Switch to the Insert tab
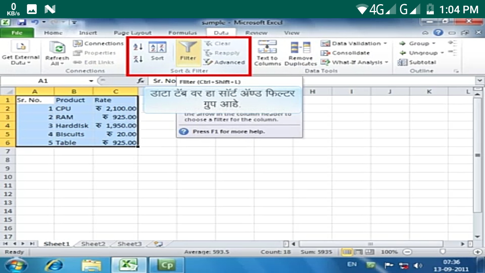This screenshot has width=485, height=273. (x=88, y=33)
